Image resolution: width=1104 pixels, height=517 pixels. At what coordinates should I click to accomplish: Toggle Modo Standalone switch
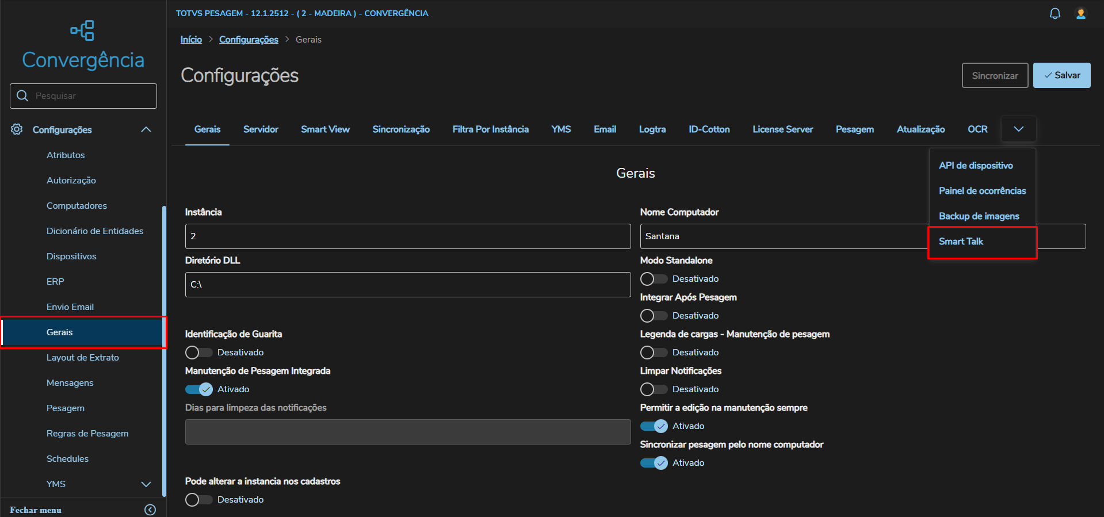click(654, 279)
